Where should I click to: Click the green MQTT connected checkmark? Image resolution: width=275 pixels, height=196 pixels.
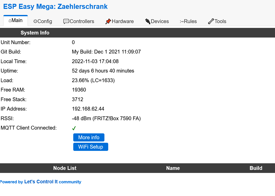[74, 128]
